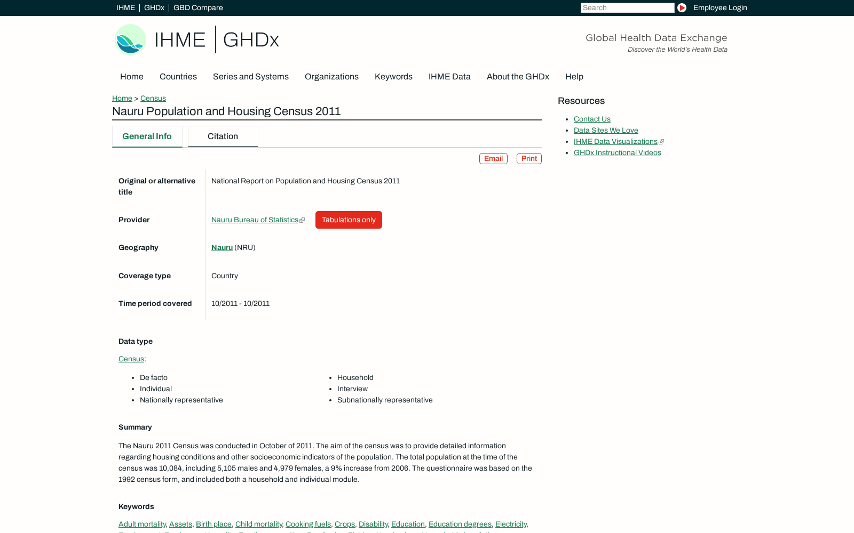Click the search input field
The image size is (854, 533).
(627, 7)
